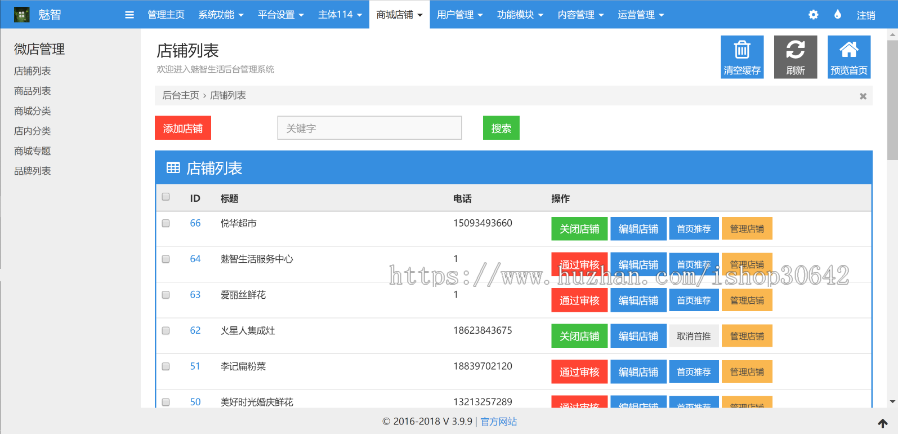This screenshot has height=434, width=898.
Task: Click the green 搜索 button
Action: point(501,129)
